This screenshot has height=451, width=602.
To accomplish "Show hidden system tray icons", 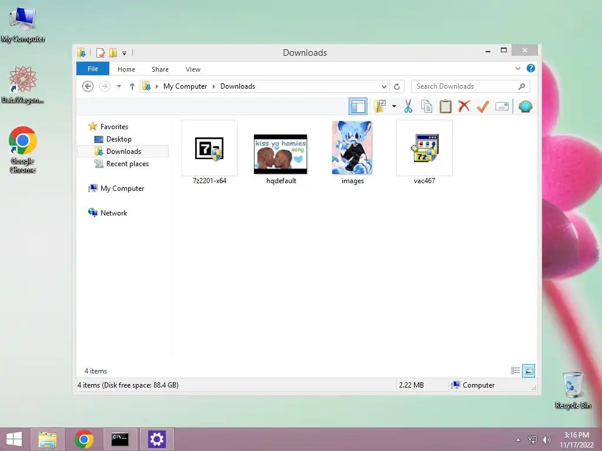I will coord(518,439).
